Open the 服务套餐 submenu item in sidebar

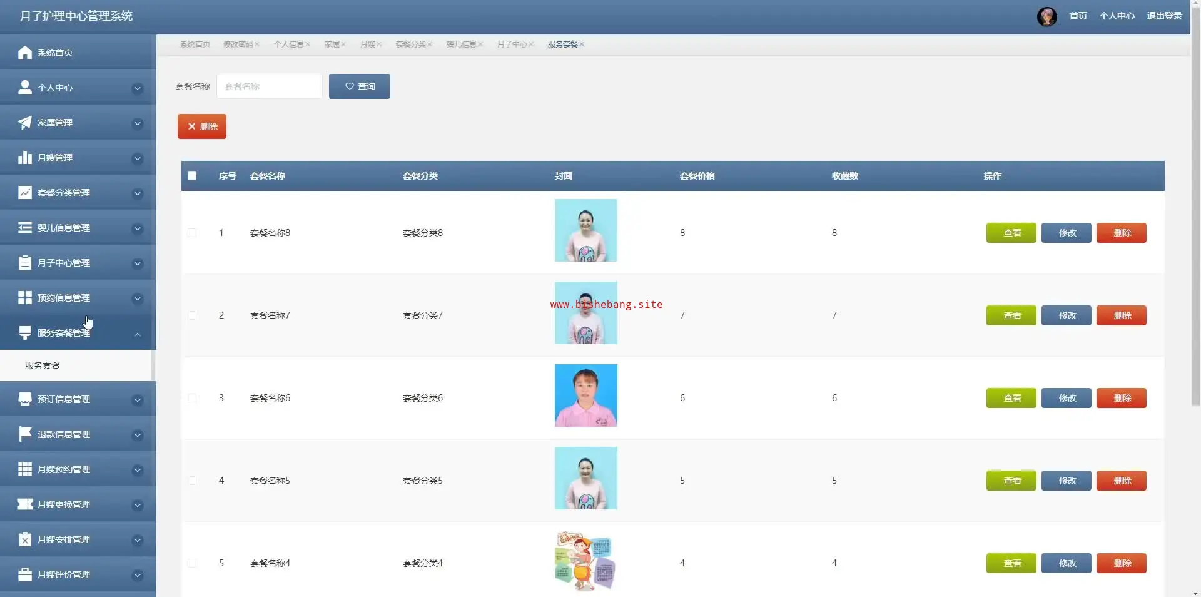[x=76, y=365]
